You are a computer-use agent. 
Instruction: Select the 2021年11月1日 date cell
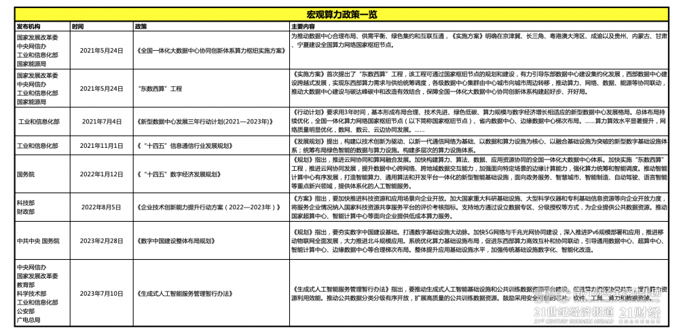coord(102,146)
